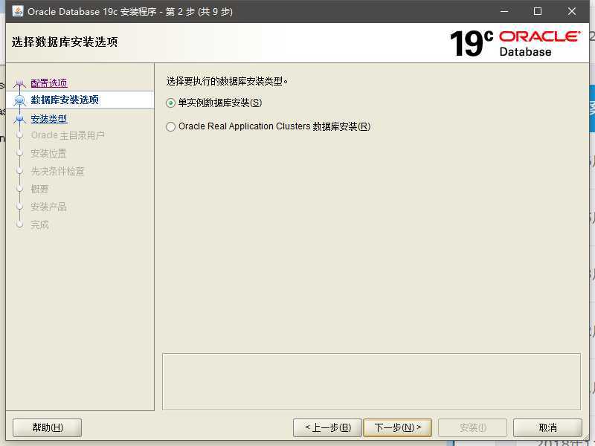The width and height of the screenshot is (595, 446).
Task: Click the Java installer icon in title bar
Action: (18, 11)
